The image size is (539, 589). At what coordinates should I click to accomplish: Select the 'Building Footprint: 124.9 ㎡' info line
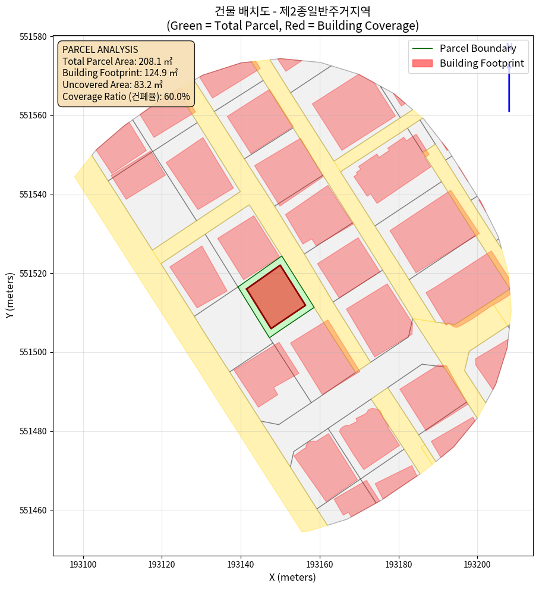[120, 73]
